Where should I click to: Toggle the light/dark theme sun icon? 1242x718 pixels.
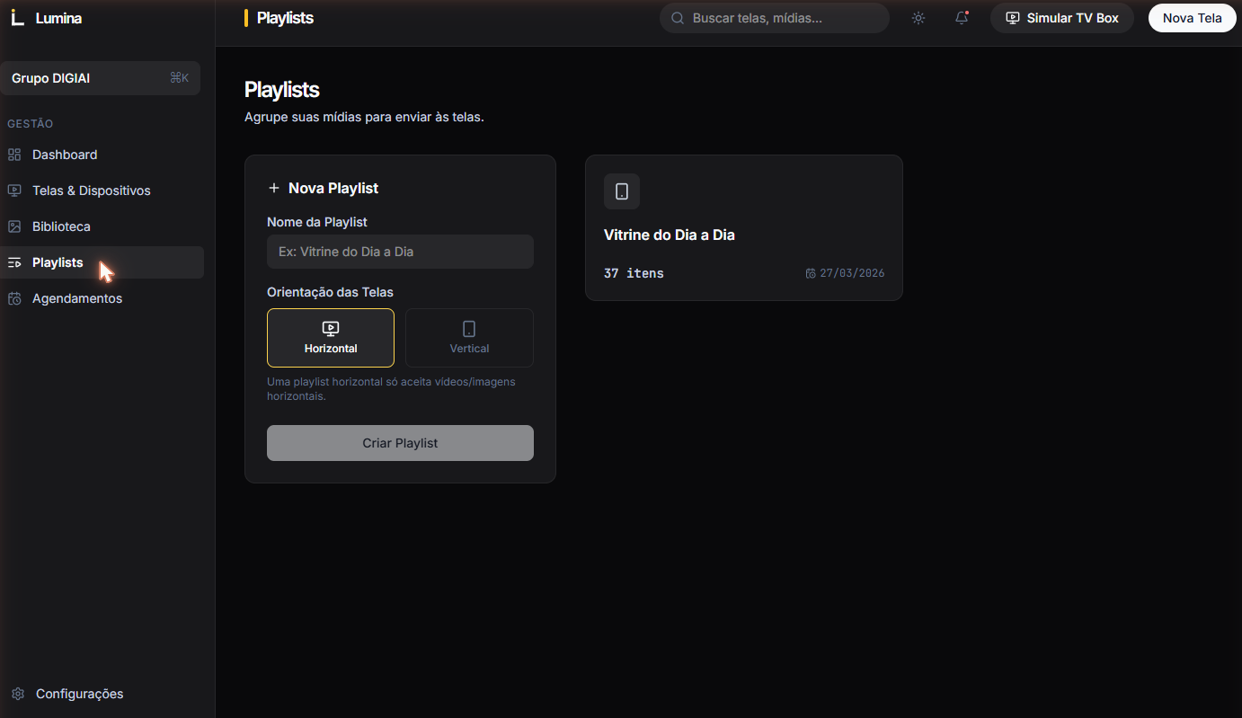tap(918, 18)
